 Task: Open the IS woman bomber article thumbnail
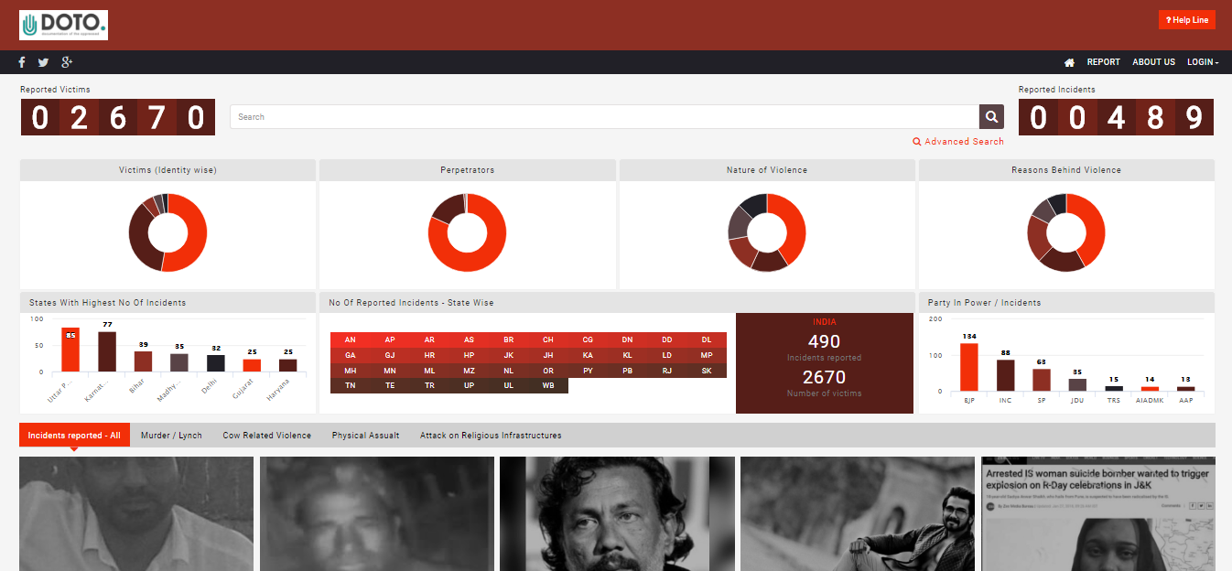[x=1097, y=513]
